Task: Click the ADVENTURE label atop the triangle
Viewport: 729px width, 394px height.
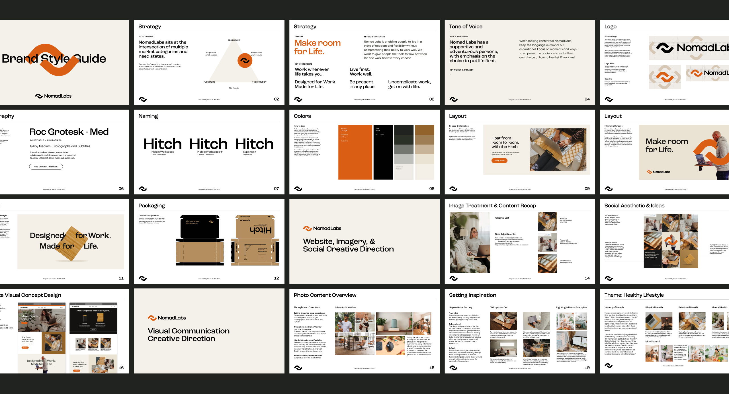Action: click(x=234, y=40)
